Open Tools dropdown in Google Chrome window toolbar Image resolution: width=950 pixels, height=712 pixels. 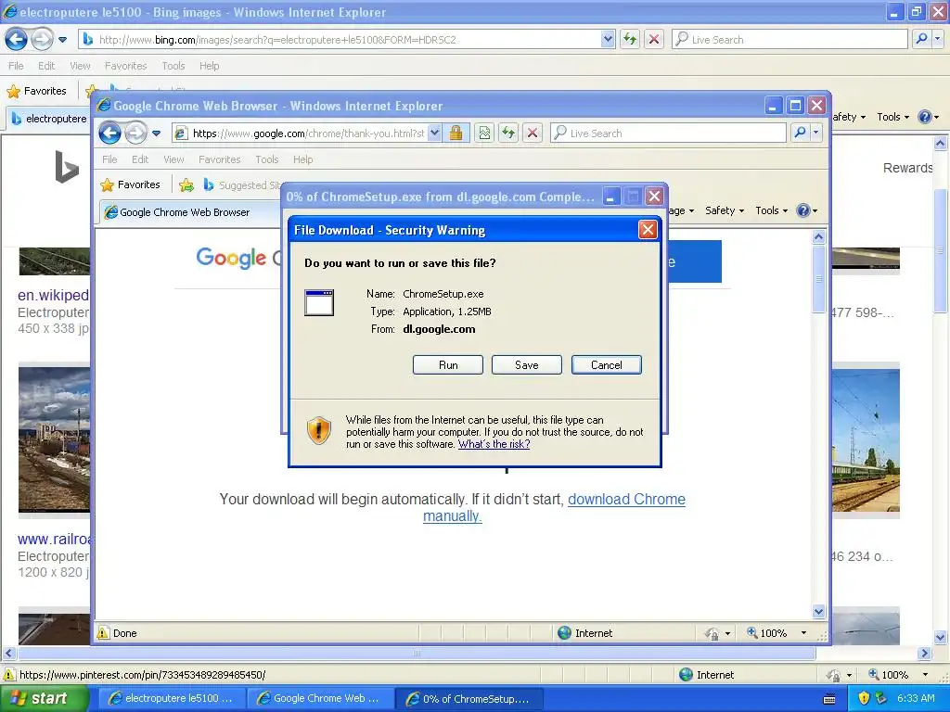(771, 210)
